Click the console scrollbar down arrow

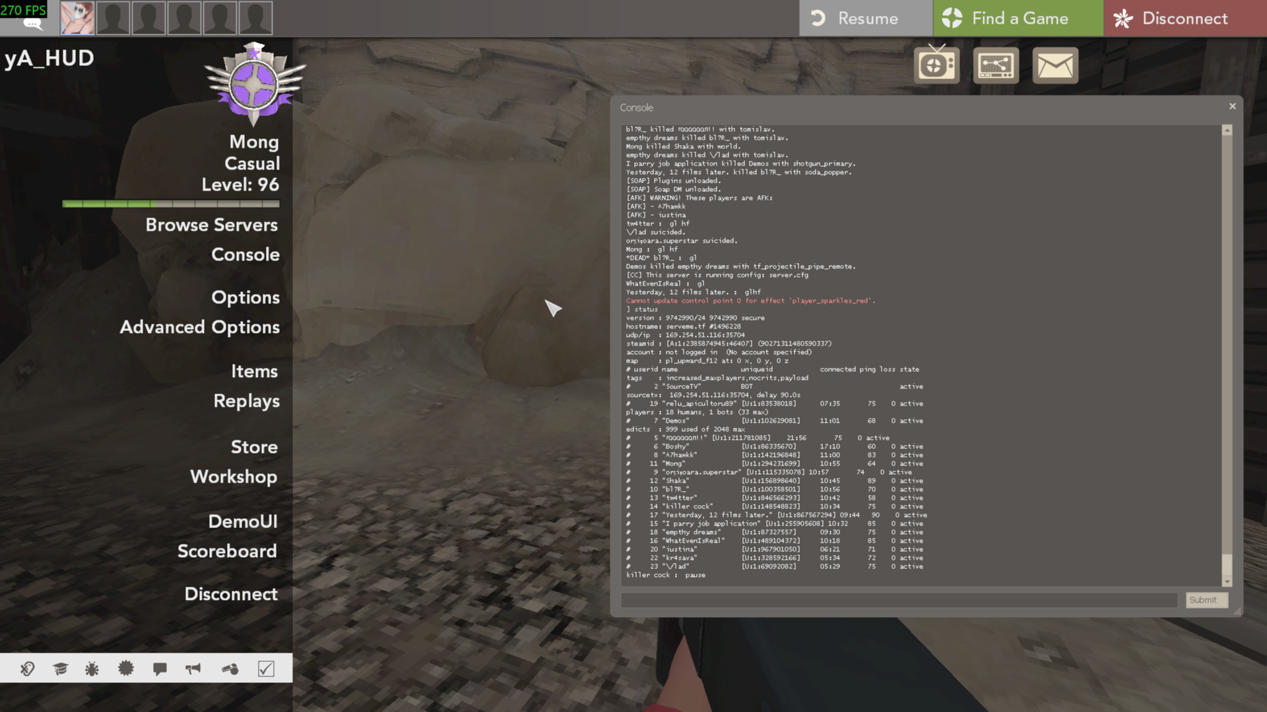[x=1227, y=581]
